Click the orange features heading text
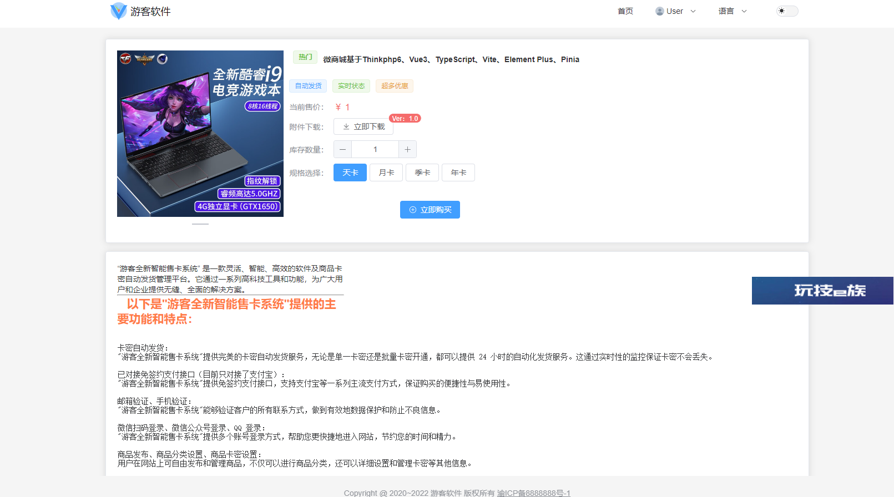 [x=226, y=311]
